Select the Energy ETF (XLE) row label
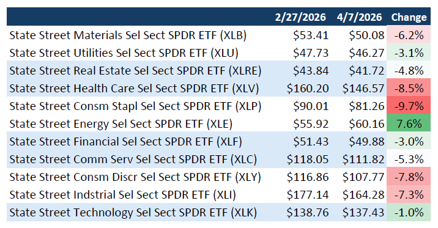438x228 pixels. coord(121,124)
